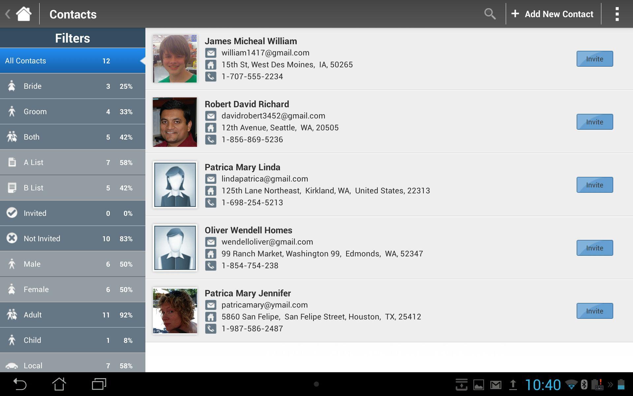This screenshot has width=633, height=396.
Task: Select the Not Invited filter
Action: [x=73, y=239]
